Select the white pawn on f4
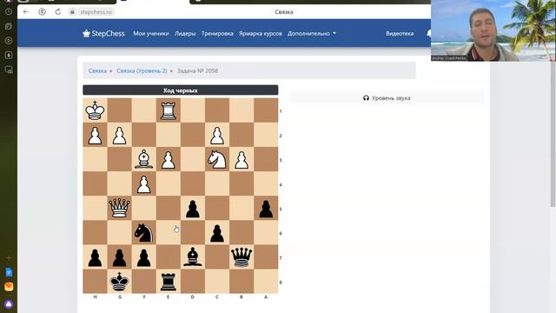The height and width of the screenshot is (313, 556). 143,183
